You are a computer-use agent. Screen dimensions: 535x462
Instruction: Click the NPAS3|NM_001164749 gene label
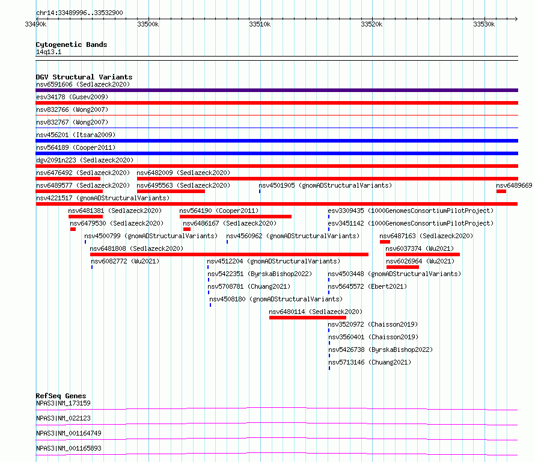(69, 433)
